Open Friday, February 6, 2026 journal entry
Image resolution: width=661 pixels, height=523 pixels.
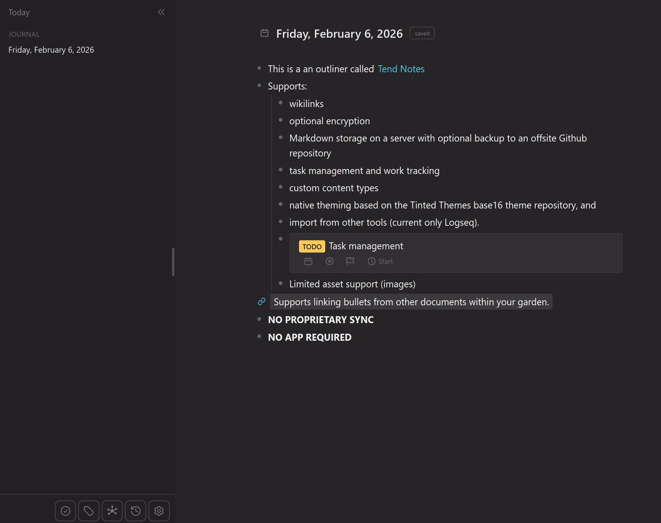[51, 50]
